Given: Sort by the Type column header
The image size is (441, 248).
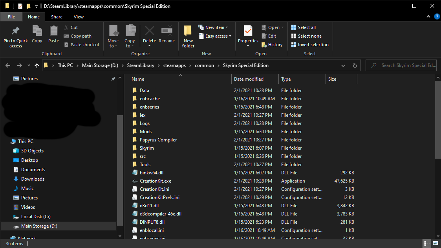Looking at the screenshot, I should point(302,79).
